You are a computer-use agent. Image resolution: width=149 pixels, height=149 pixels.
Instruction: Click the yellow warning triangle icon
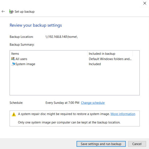click(x=14, y=114)
